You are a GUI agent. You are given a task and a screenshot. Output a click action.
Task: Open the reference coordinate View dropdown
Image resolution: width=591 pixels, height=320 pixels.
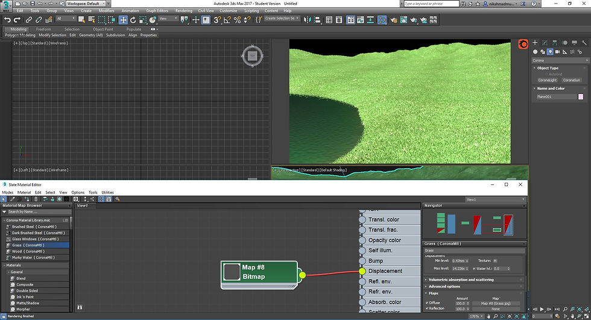pos(168,19)
